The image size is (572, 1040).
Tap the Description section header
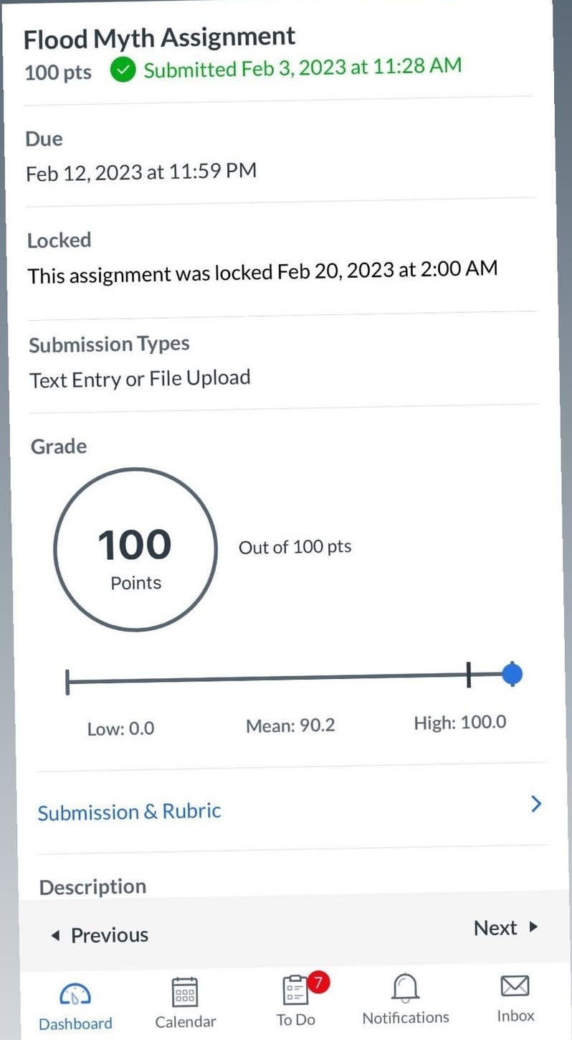pos(92,887)
